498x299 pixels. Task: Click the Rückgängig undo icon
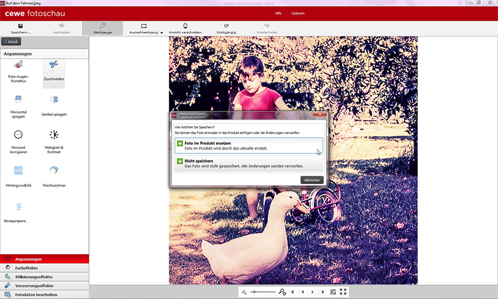(x=226, y=26)
